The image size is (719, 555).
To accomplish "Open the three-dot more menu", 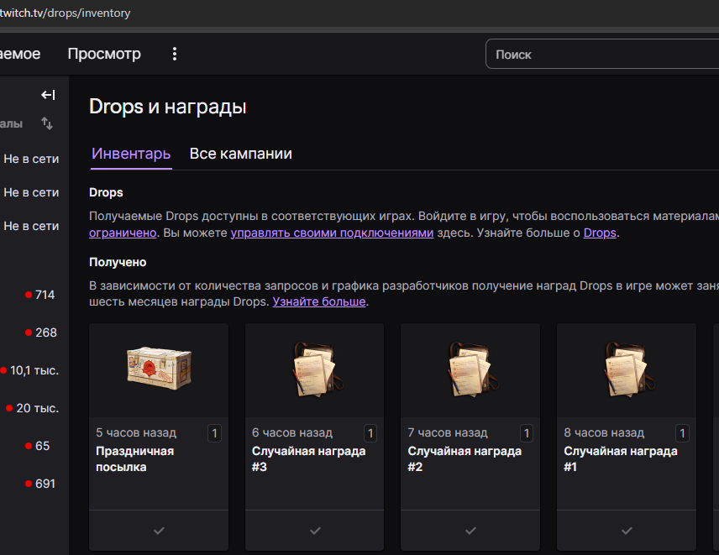I will pos(175,54).
